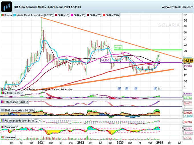
Task: Open the MACD (12 26 9) indicator label
Action: tap(12, 93)
